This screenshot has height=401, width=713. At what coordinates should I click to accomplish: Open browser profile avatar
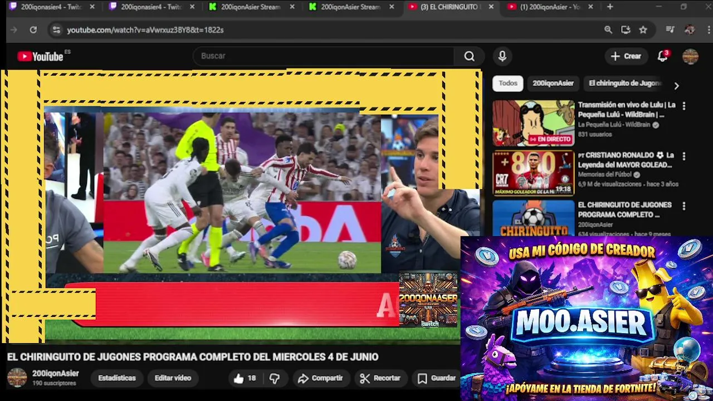(x=690, y=30)
